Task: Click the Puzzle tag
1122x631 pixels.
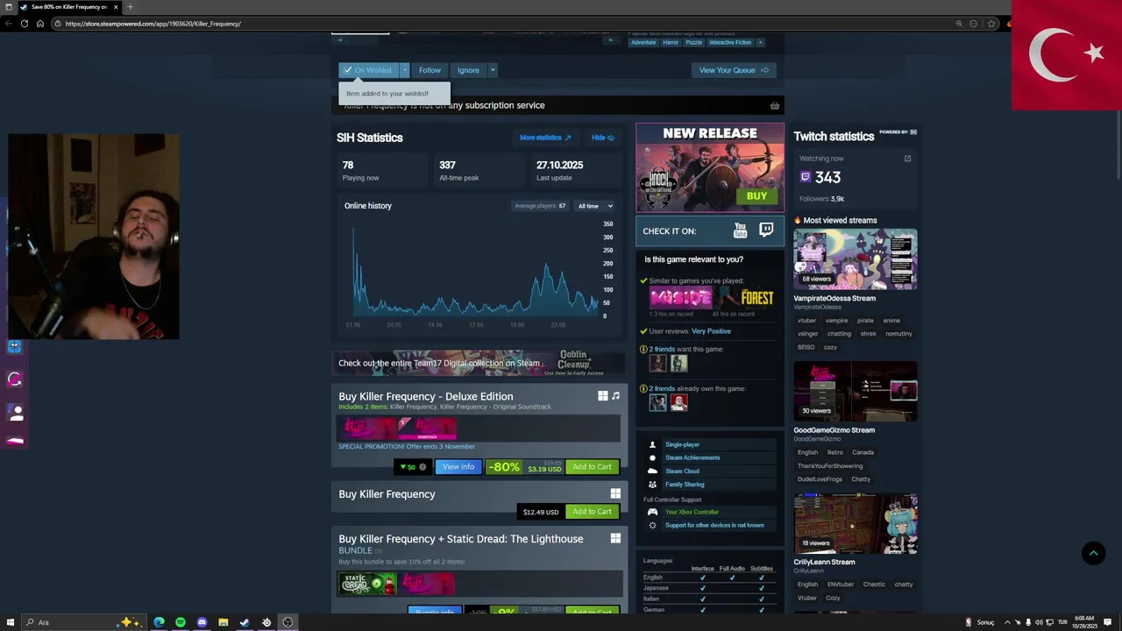Action: pyautogui.click(x=693, y=42)
